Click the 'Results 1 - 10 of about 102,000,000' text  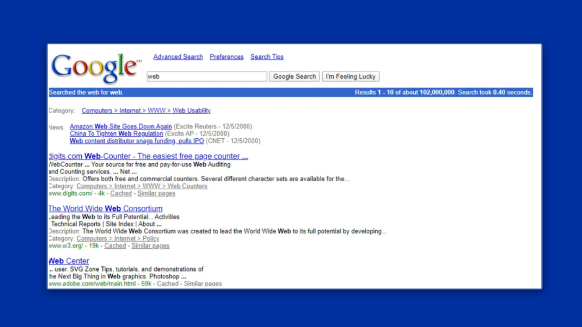coord(405,93)
